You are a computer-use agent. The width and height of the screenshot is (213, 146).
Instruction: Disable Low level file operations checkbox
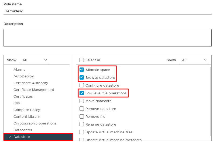(82, 93)
